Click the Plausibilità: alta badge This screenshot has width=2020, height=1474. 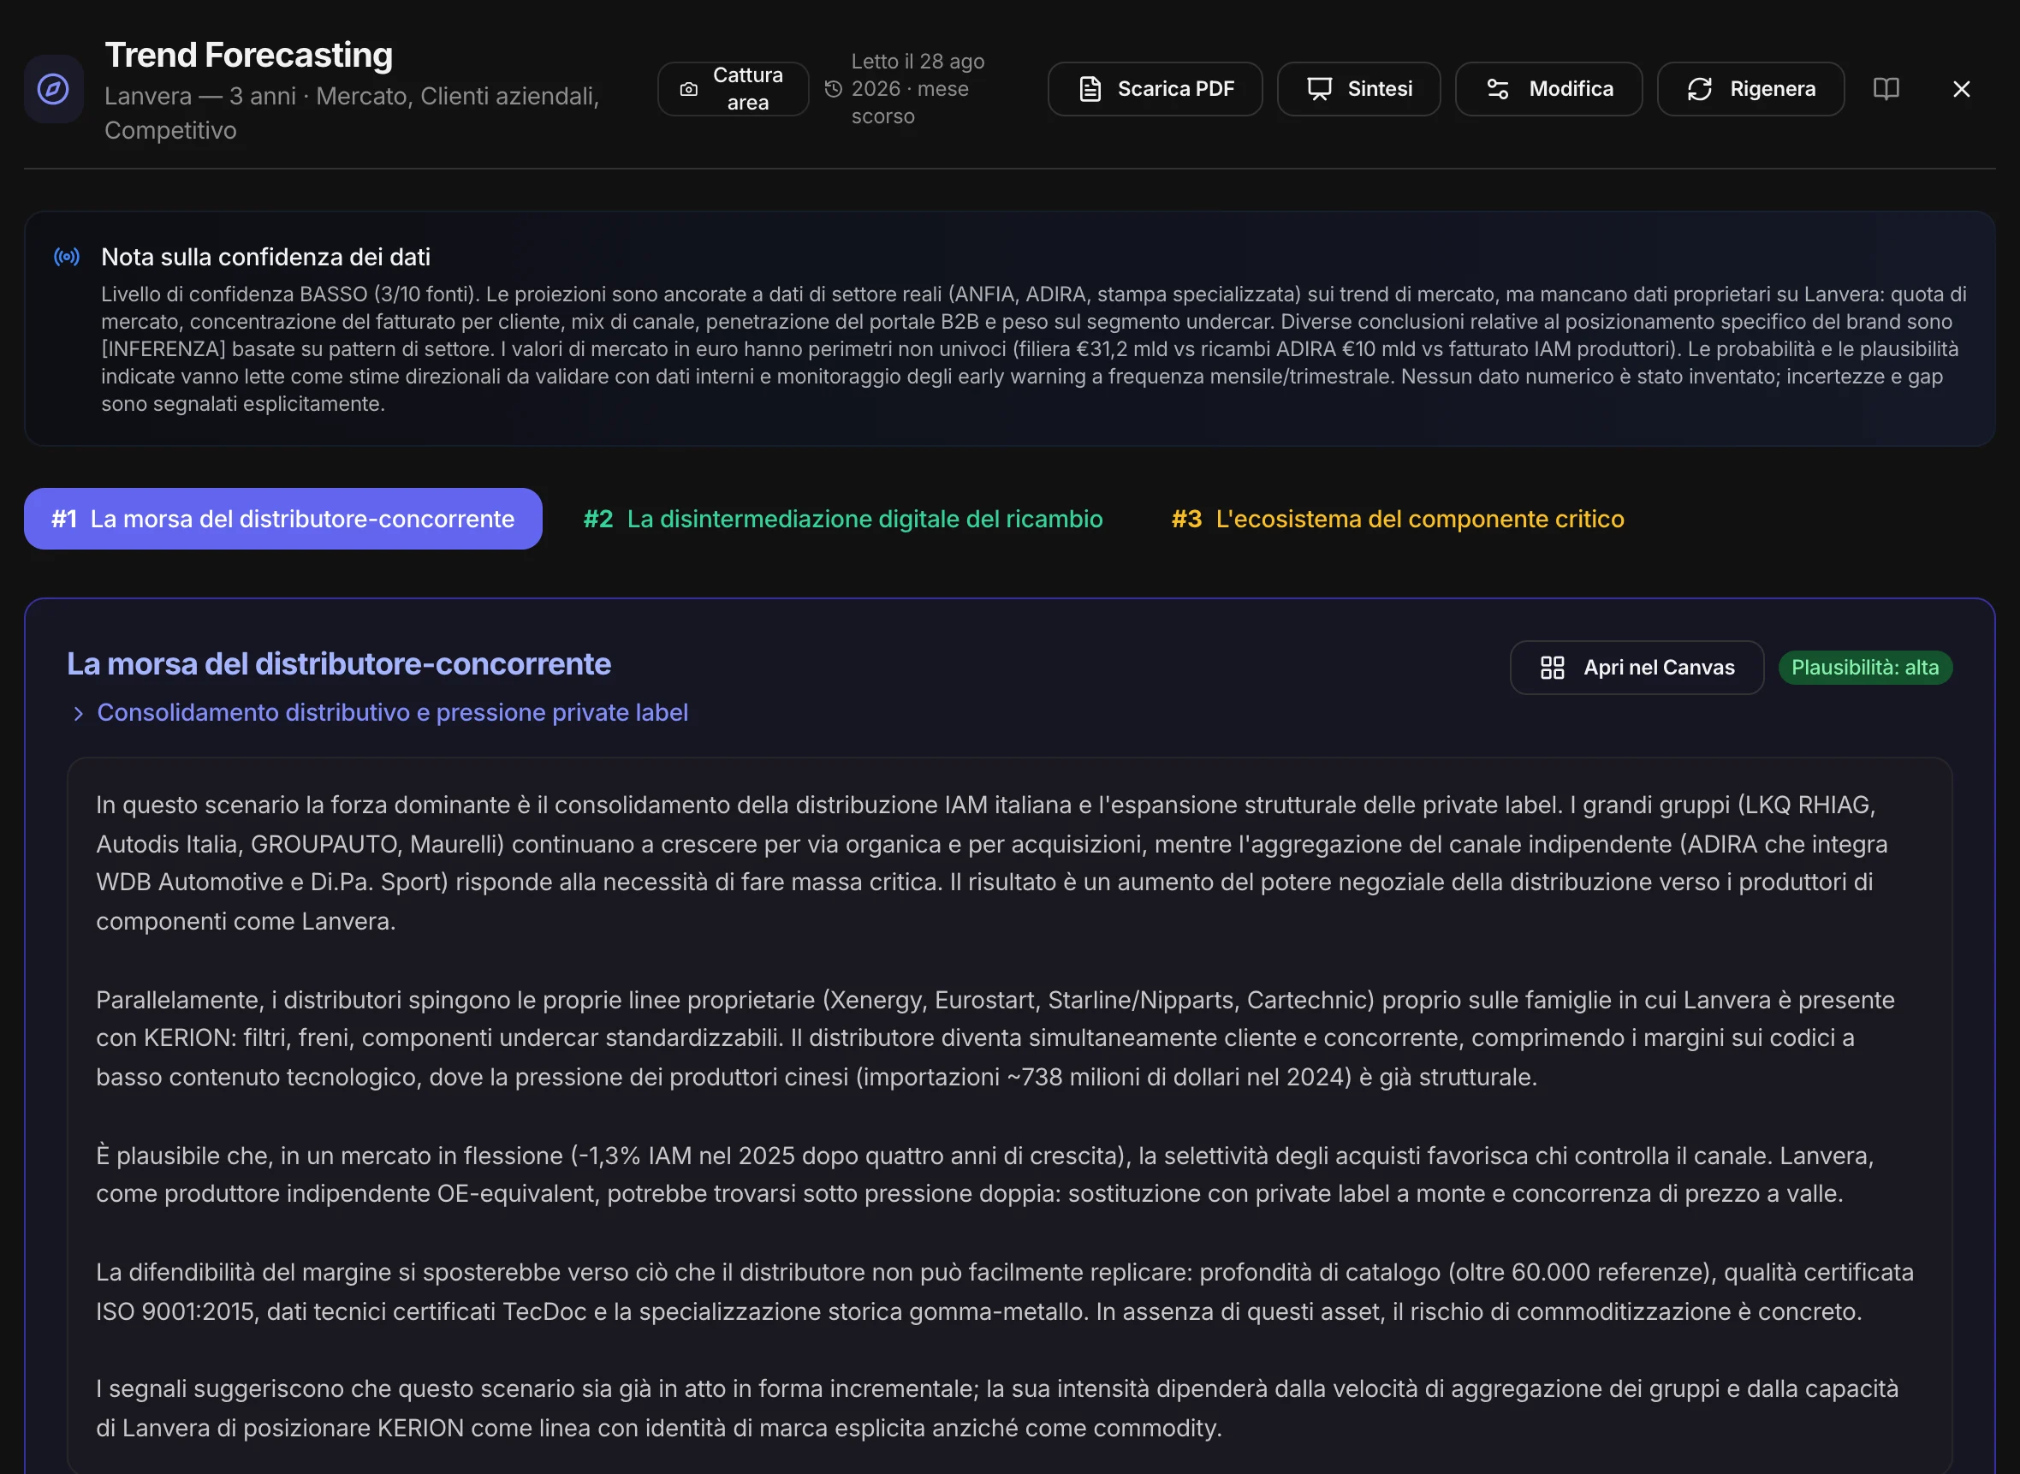click(1865, 668)
